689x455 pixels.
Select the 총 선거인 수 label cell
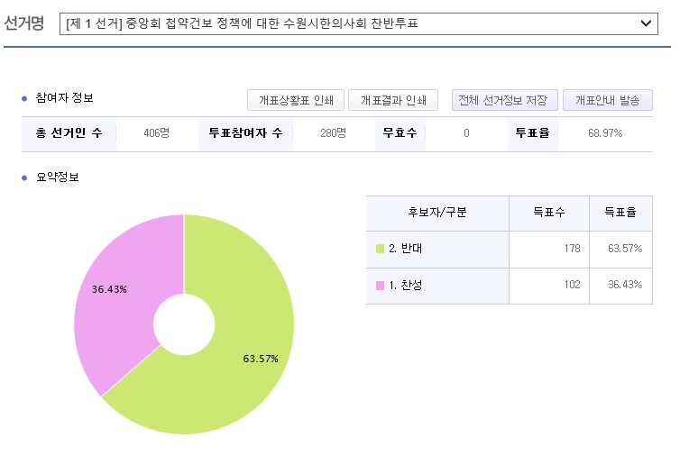click(69, 133)
